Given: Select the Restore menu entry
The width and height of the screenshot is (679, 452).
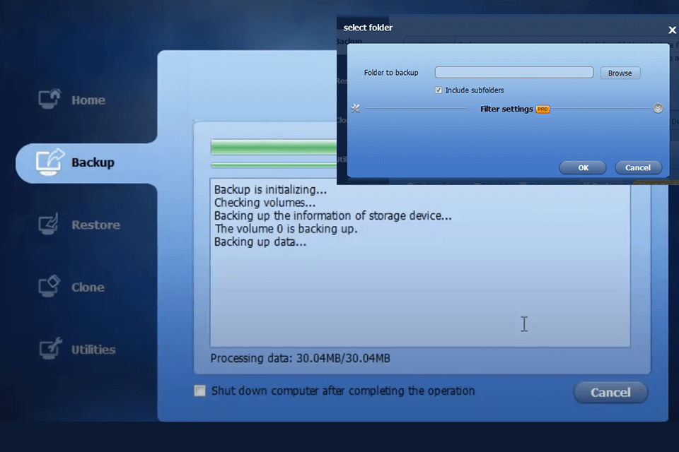Looking at the screenshot, I should pyautogui.click(x=95, y=224).
